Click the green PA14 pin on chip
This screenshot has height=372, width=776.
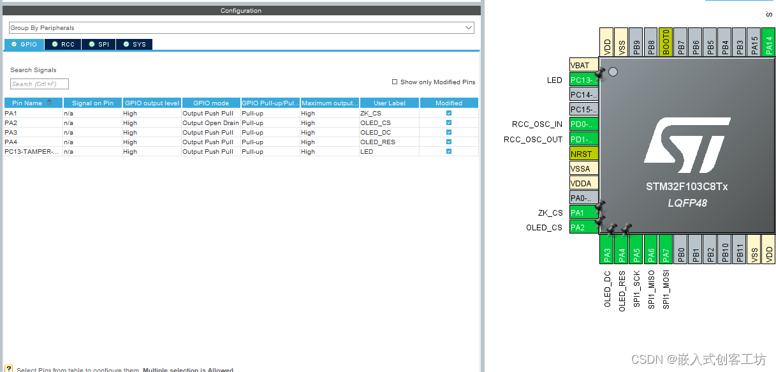768,42
